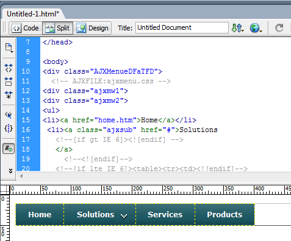Image resolution: width=291 pixels, height=241 pixels.
Task: Click the Refresh Design View icon
Action: [x=279, y=28]
